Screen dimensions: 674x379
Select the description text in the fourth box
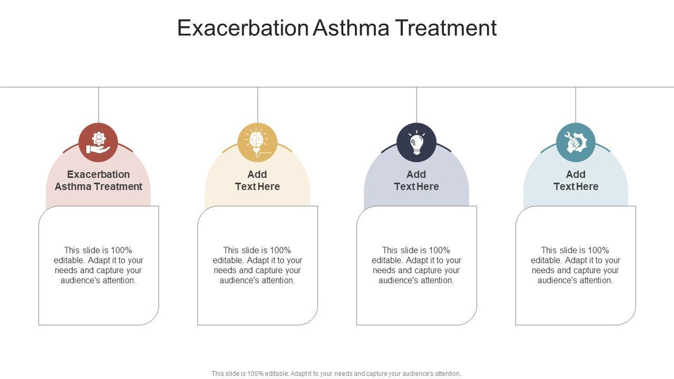tap(576, 265)
